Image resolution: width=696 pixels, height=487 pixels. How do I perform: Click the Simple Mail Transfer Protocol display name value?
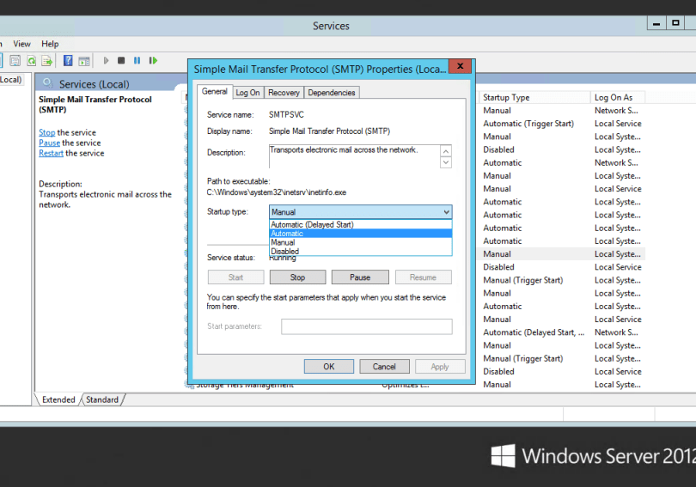(329, 131)
